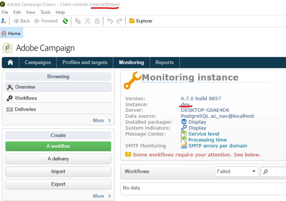Image resolution: width=286 pixels, height=201 pixels.
Task: Click the connection icon in toolbar
Action: (x=4, y=21)
